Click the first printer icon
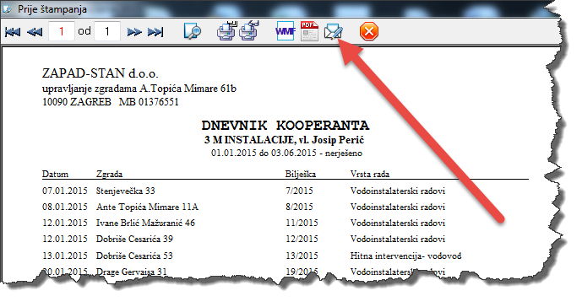Screen dimensions: 582x307 click(x=226, y=30)
